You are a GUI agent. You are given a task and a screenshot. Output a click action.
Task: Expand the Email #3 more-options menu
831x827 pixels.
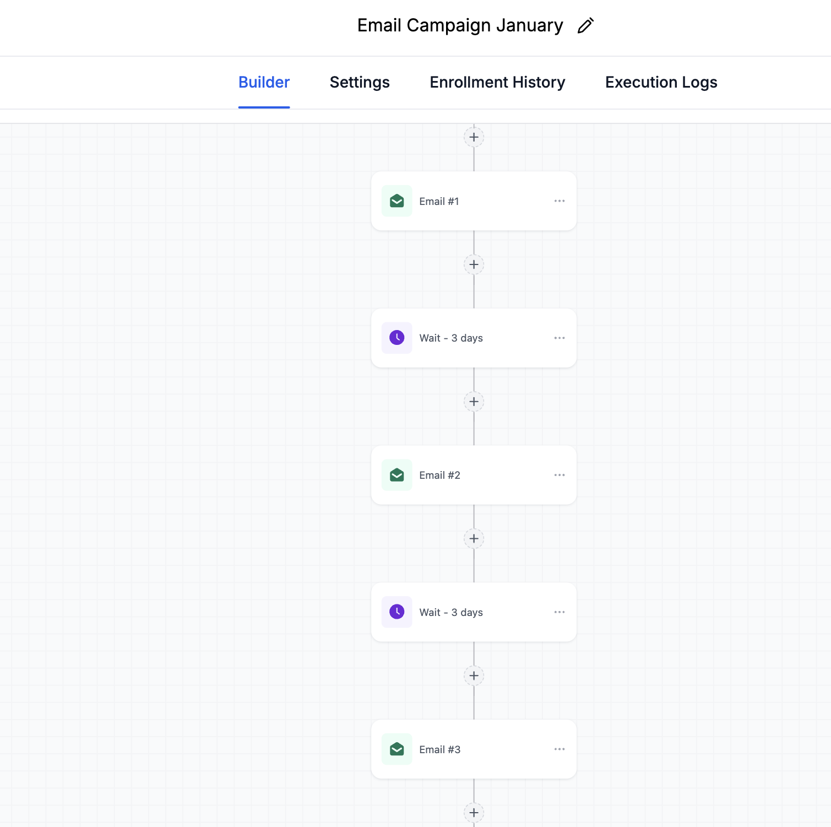click(x=560, y=749)
